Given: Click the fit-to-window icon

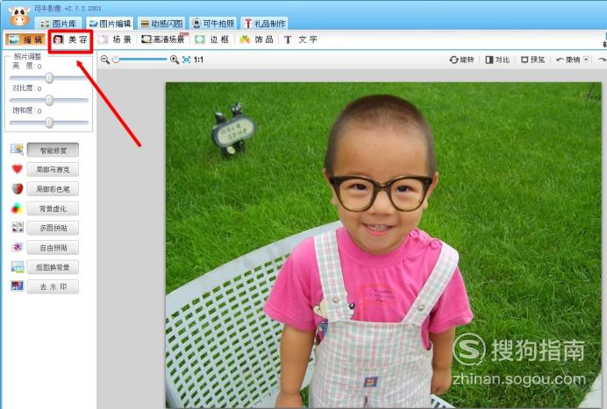Looking at the screenshot, I should pyautogui.click(x=187, y=60).
